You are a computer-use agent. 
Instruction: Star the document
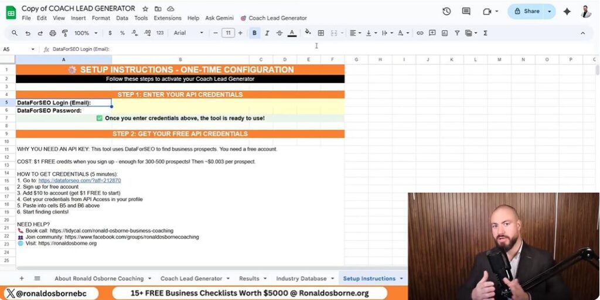[x=145, y=9]
